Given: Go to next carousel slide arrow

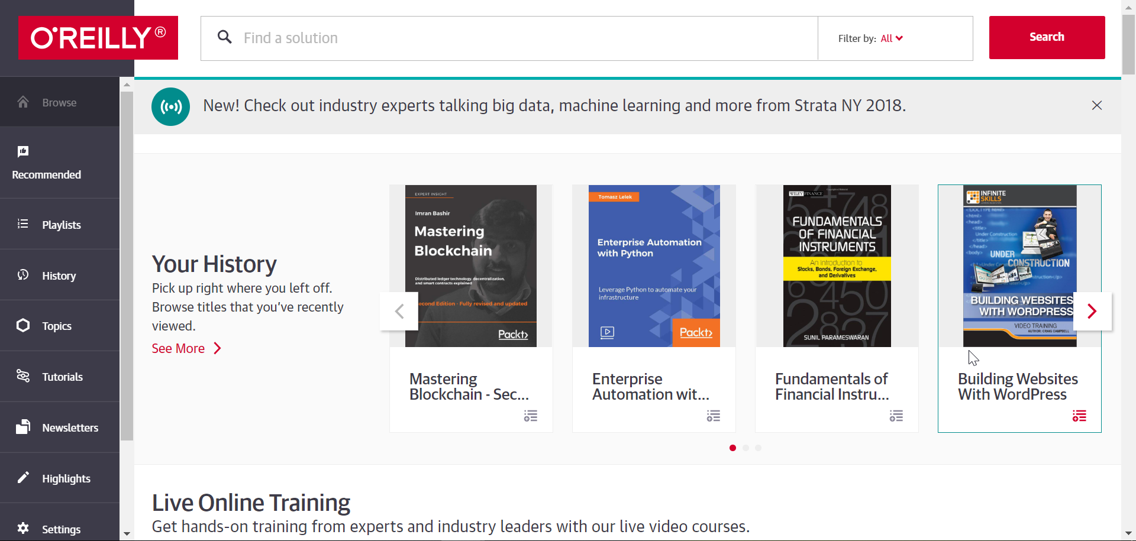Looking at the screenshot, I should click(x=1092, y=311).
